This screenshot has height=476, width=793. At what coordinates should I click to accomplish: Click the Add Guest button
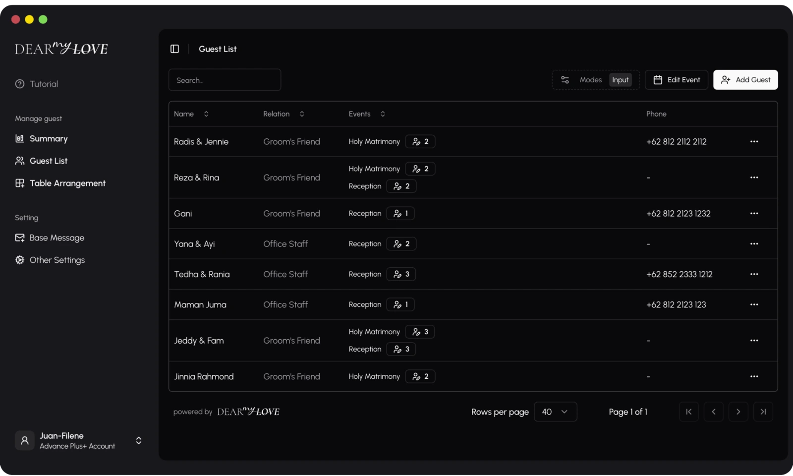coord(745,79)
